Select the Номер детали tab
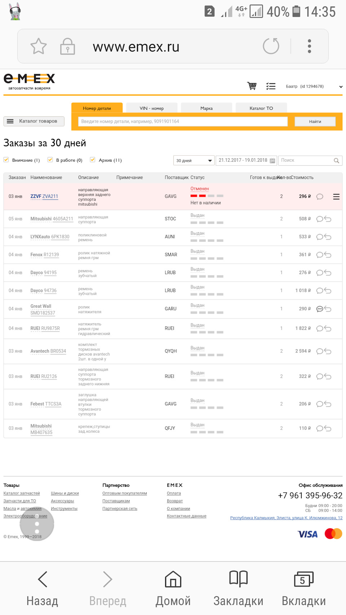 (97, 108)
